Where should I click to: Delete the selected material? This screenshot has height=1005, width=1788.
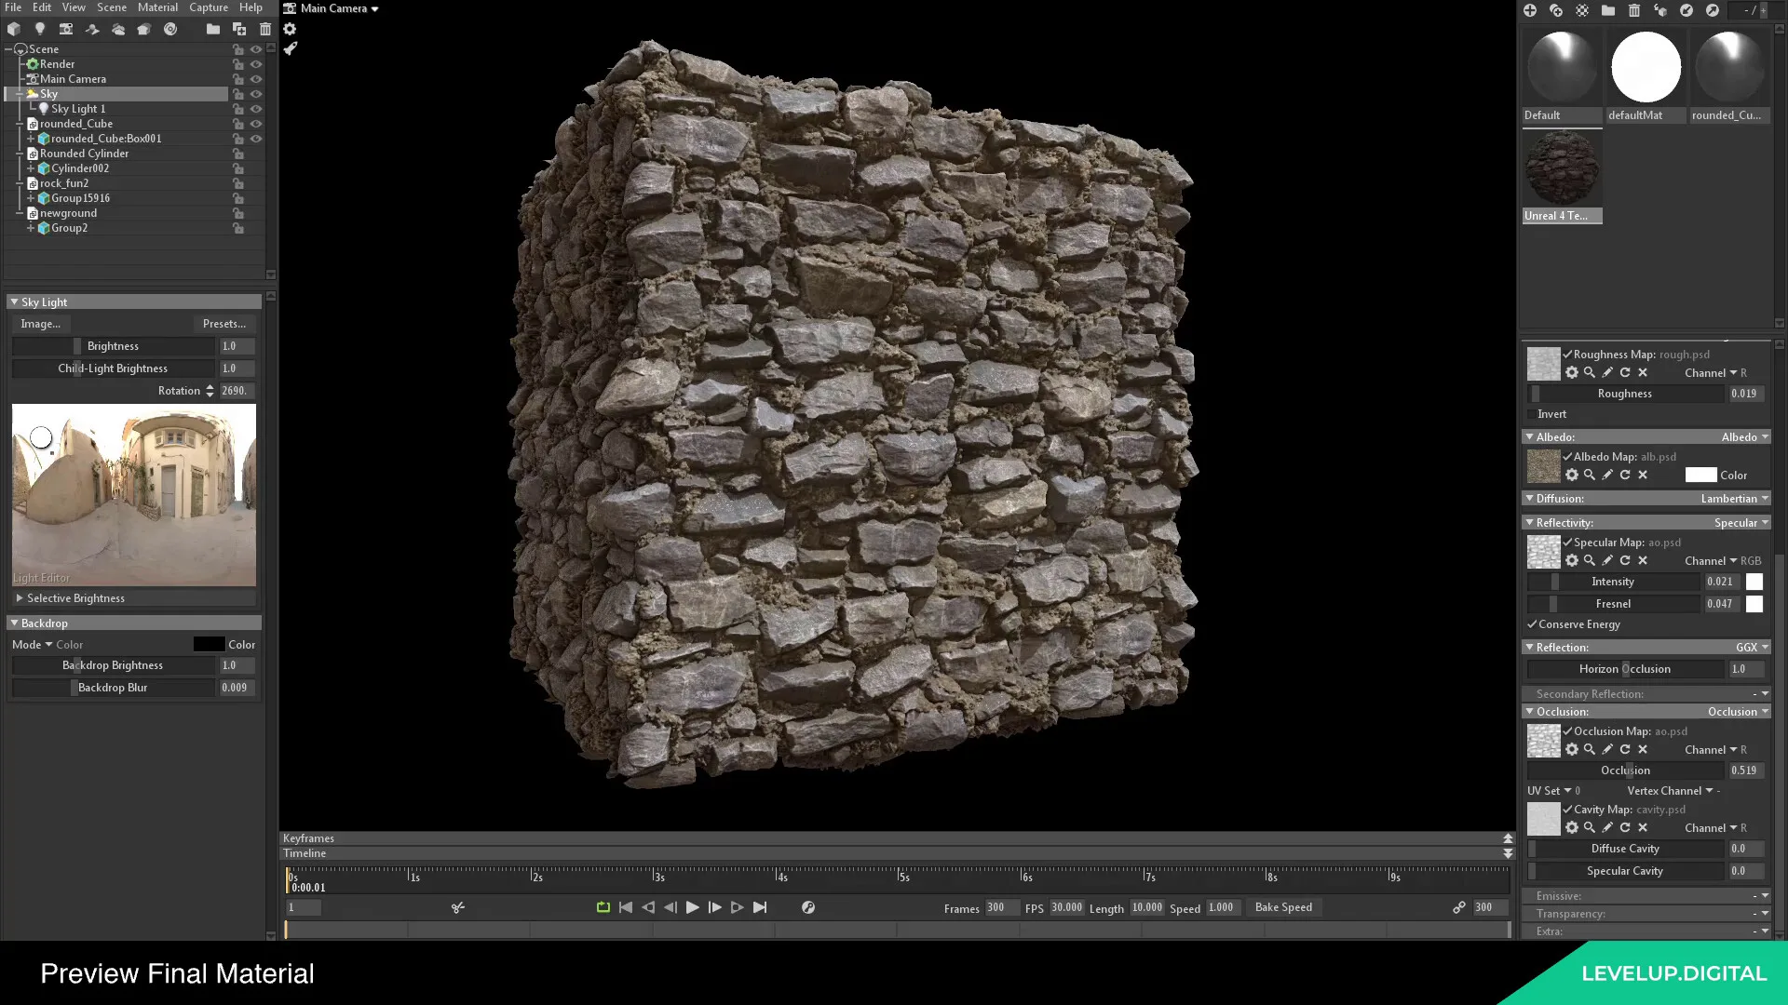[1634, 10]
